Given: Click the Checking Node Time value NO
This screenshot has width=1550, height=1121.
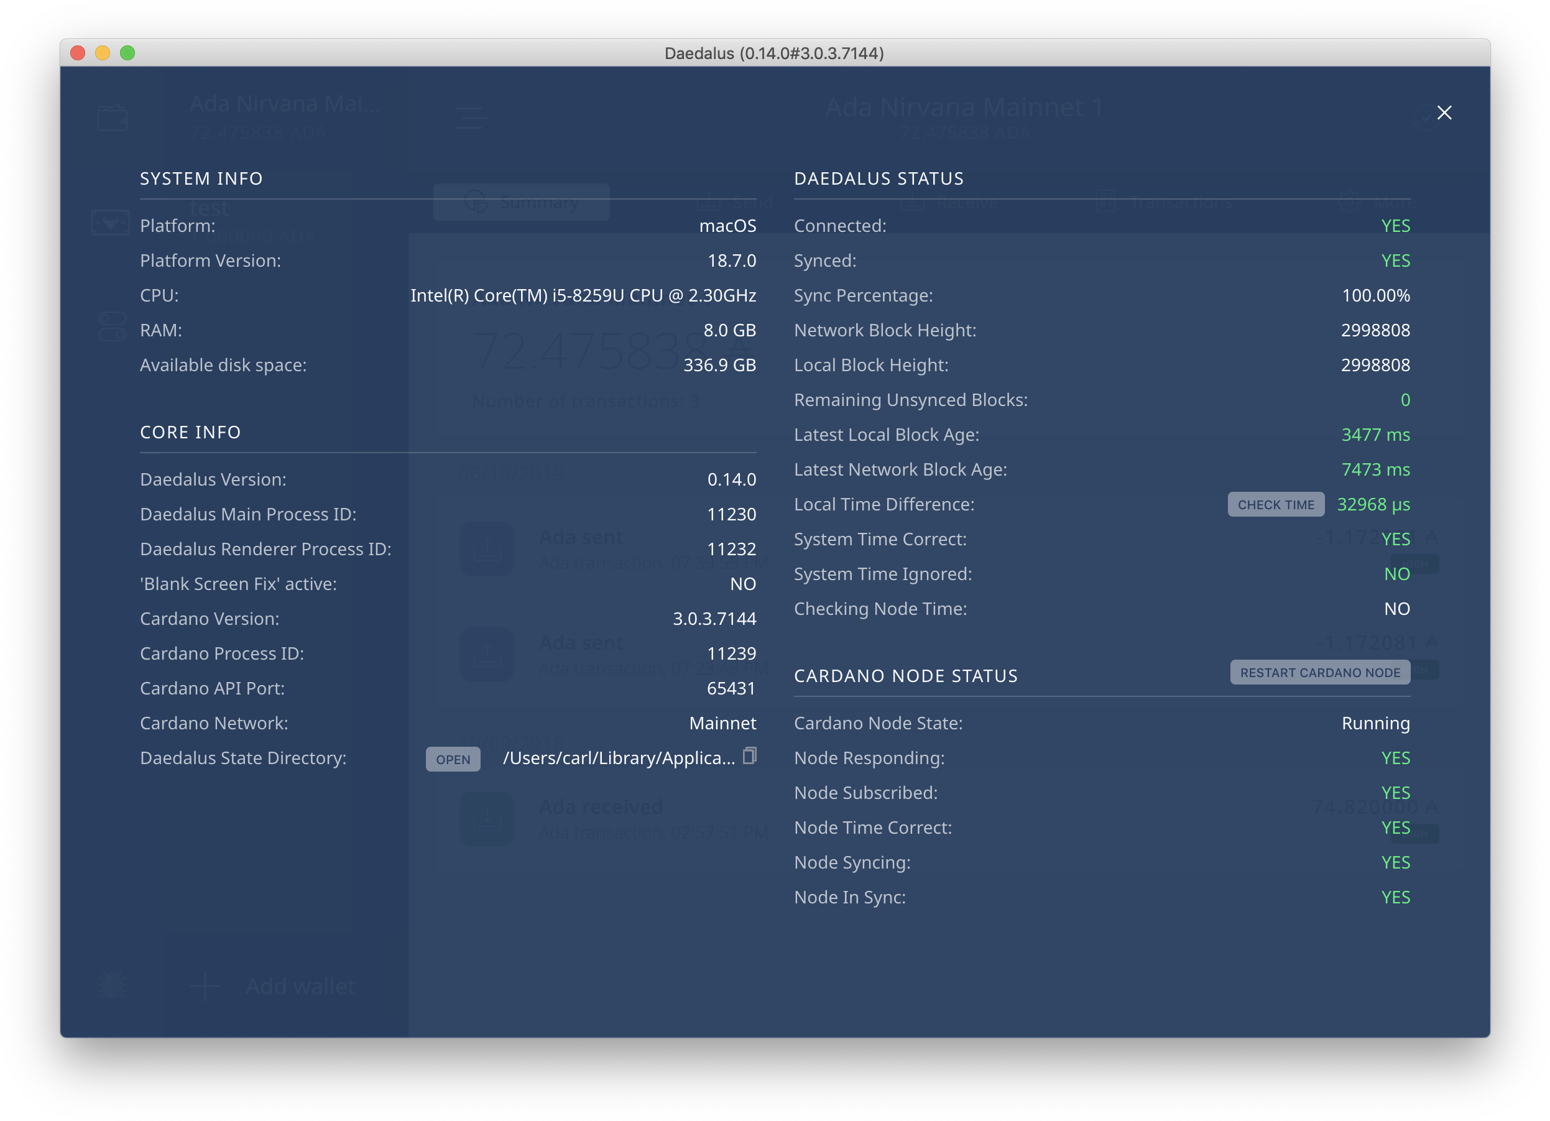Looking at the screenshot, I should (x=1396, y=609).
